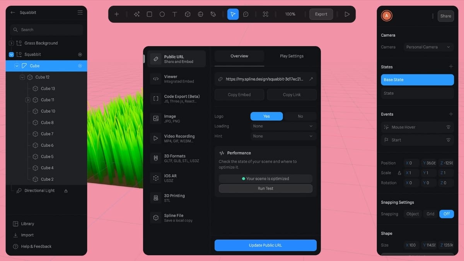Click the lock icon on Directional Light
464x261 pixels.
point(66,191)
